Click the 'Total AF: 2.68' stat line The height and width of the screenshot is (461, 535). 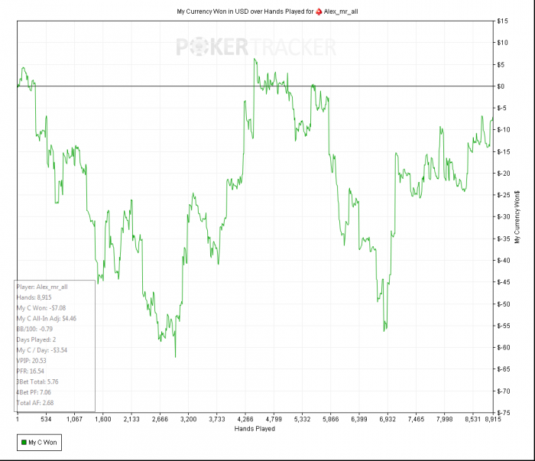pyautogui.click(x=35, y=403)
